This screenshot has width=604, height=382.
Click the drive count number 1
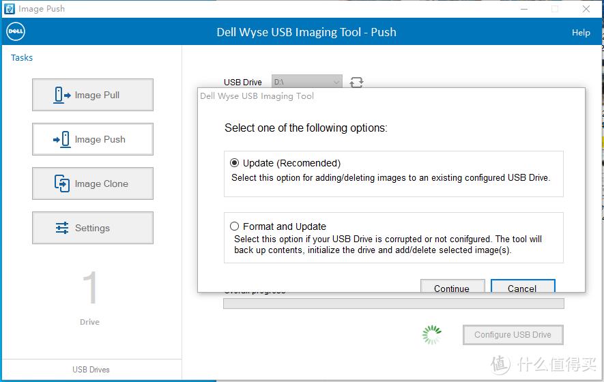click(x=90, y=289)
